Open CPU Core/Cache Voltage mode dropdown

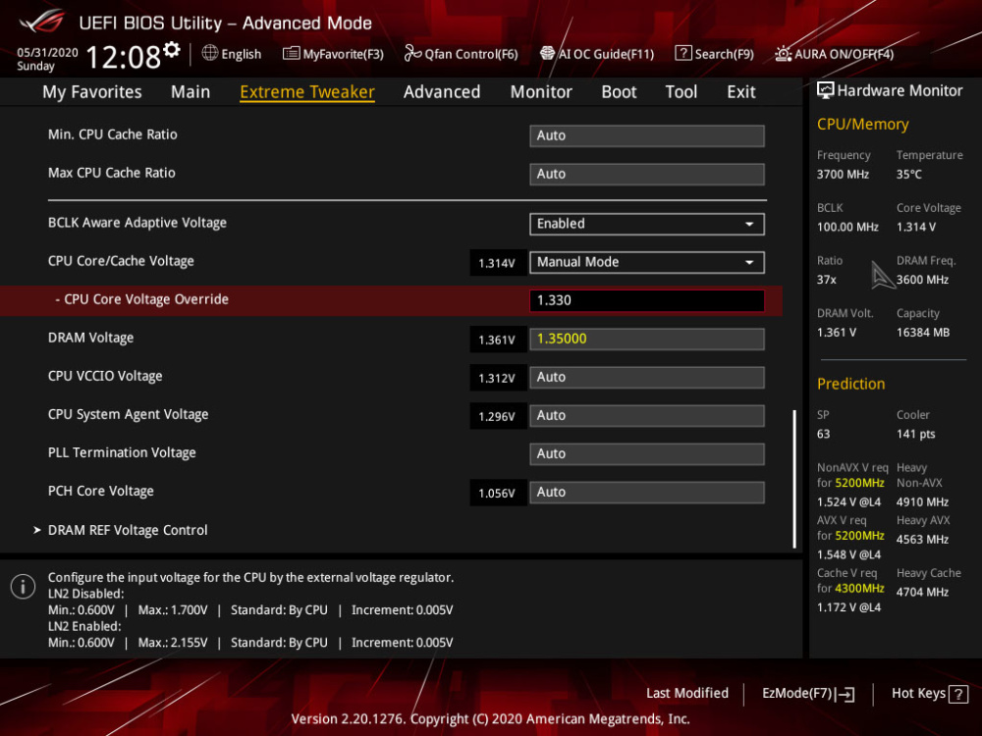[x=647, y=262]
